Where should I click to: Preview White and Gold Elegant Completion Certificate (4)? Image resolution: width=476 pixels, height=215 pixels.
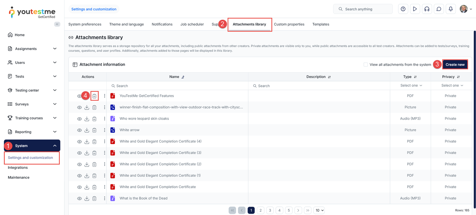click(x=79, y=142)
